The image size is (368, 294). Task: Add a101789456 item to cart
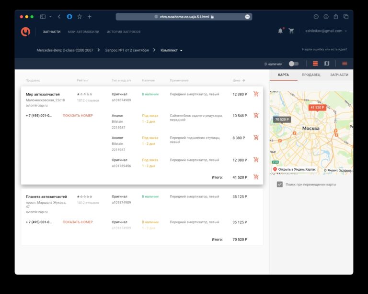256,160
